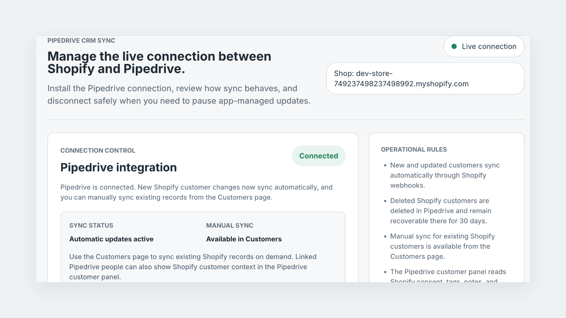
Task: Click the MANUAL SYNC label
Action: (230, 225)
